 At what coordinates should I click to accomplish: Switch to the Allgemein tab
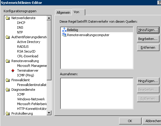click(x=63, y=13)
